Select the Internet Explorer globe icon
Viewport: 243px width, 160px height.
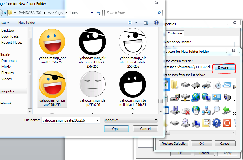(x=196, y=98)
